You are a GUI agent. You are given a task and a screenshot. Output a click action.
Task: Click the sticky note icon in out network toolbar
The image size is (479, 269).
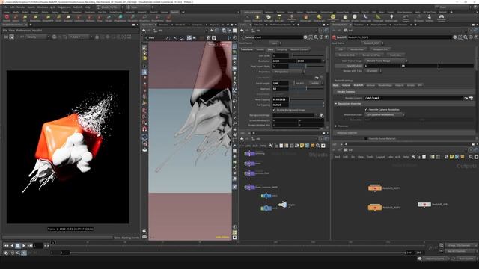point(451,157)
